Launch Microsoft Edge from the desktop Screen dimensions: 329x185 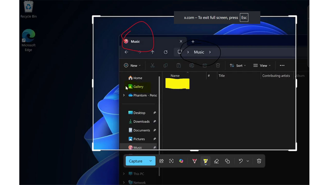29,40
